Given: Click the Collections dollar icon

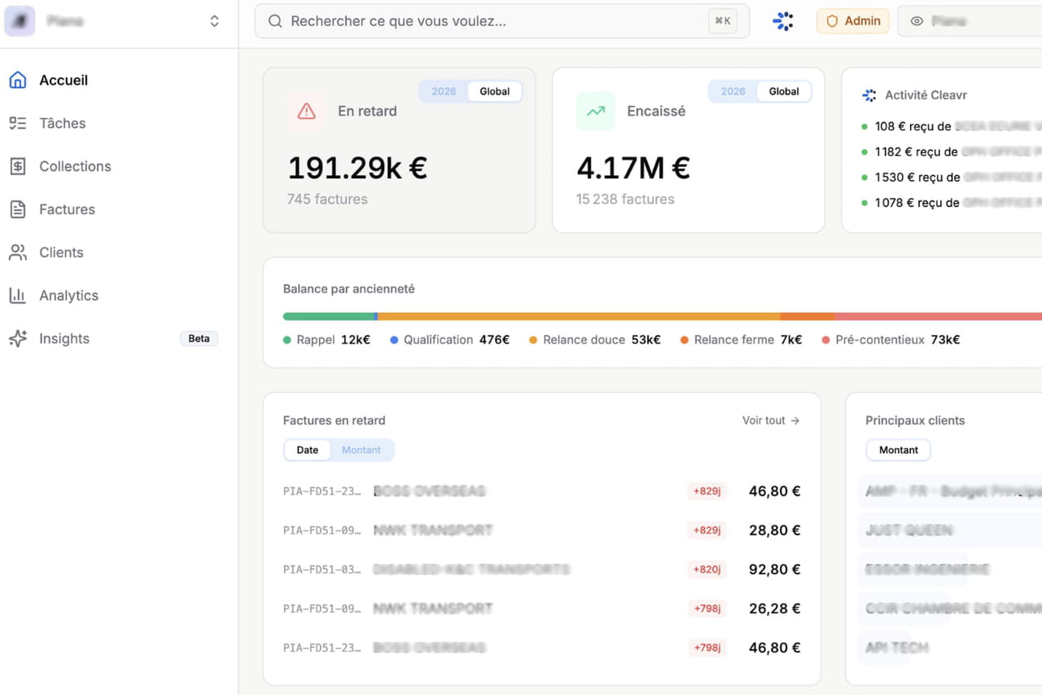Looking at the screenshot, I should (x=17, y=166).
